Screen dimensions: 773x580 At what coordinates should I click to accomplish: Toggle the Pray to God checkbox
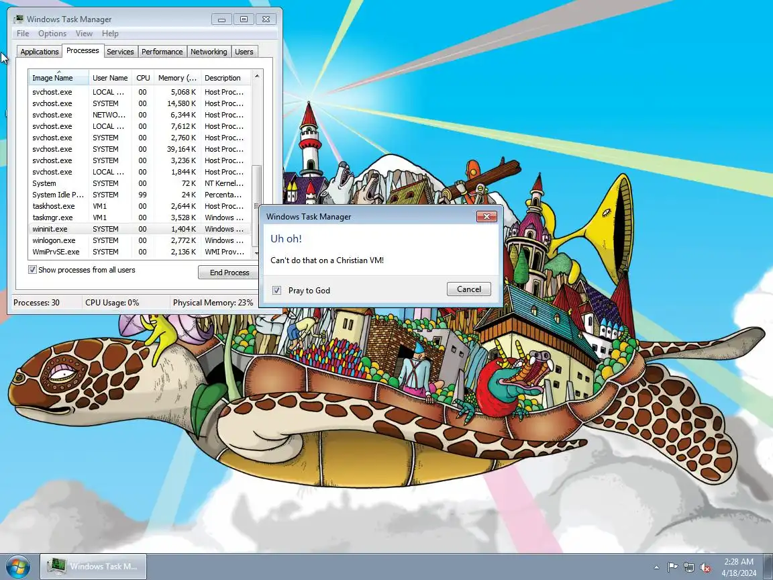pos(276,290)
